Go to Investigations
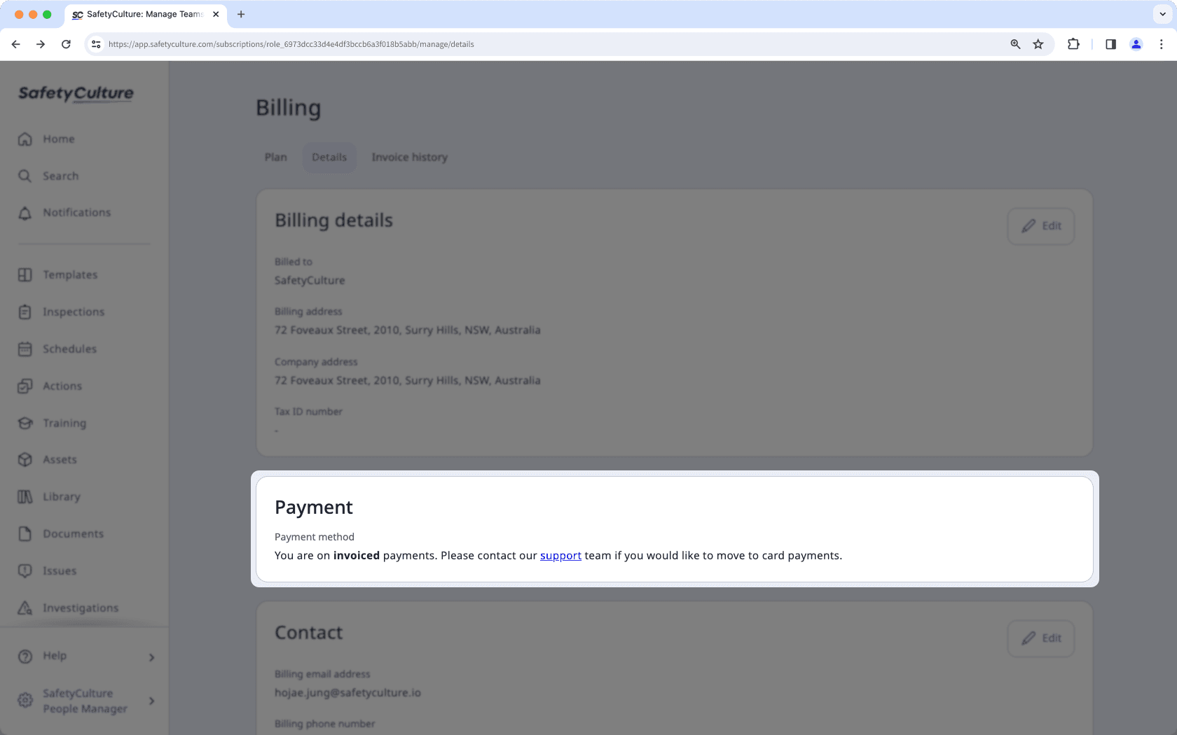 [80, 608]
